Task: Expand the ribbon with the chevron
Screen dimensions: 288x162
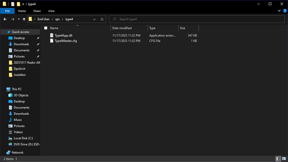Action: click(279, 11)
